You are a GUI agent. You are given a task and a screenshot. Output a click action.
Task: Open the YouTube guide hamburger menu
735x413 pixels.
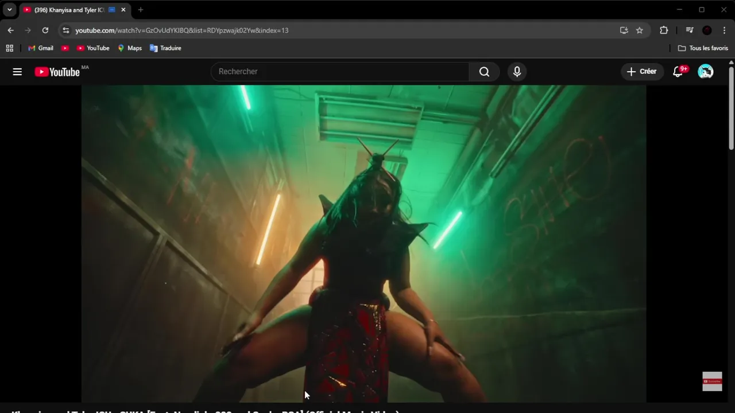pos(17,72)
